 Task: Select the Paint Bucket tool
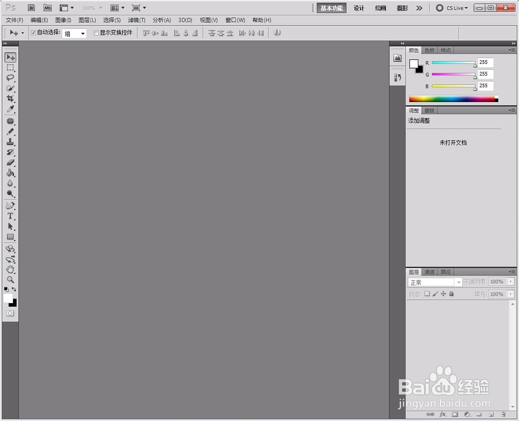pos(10,173)
